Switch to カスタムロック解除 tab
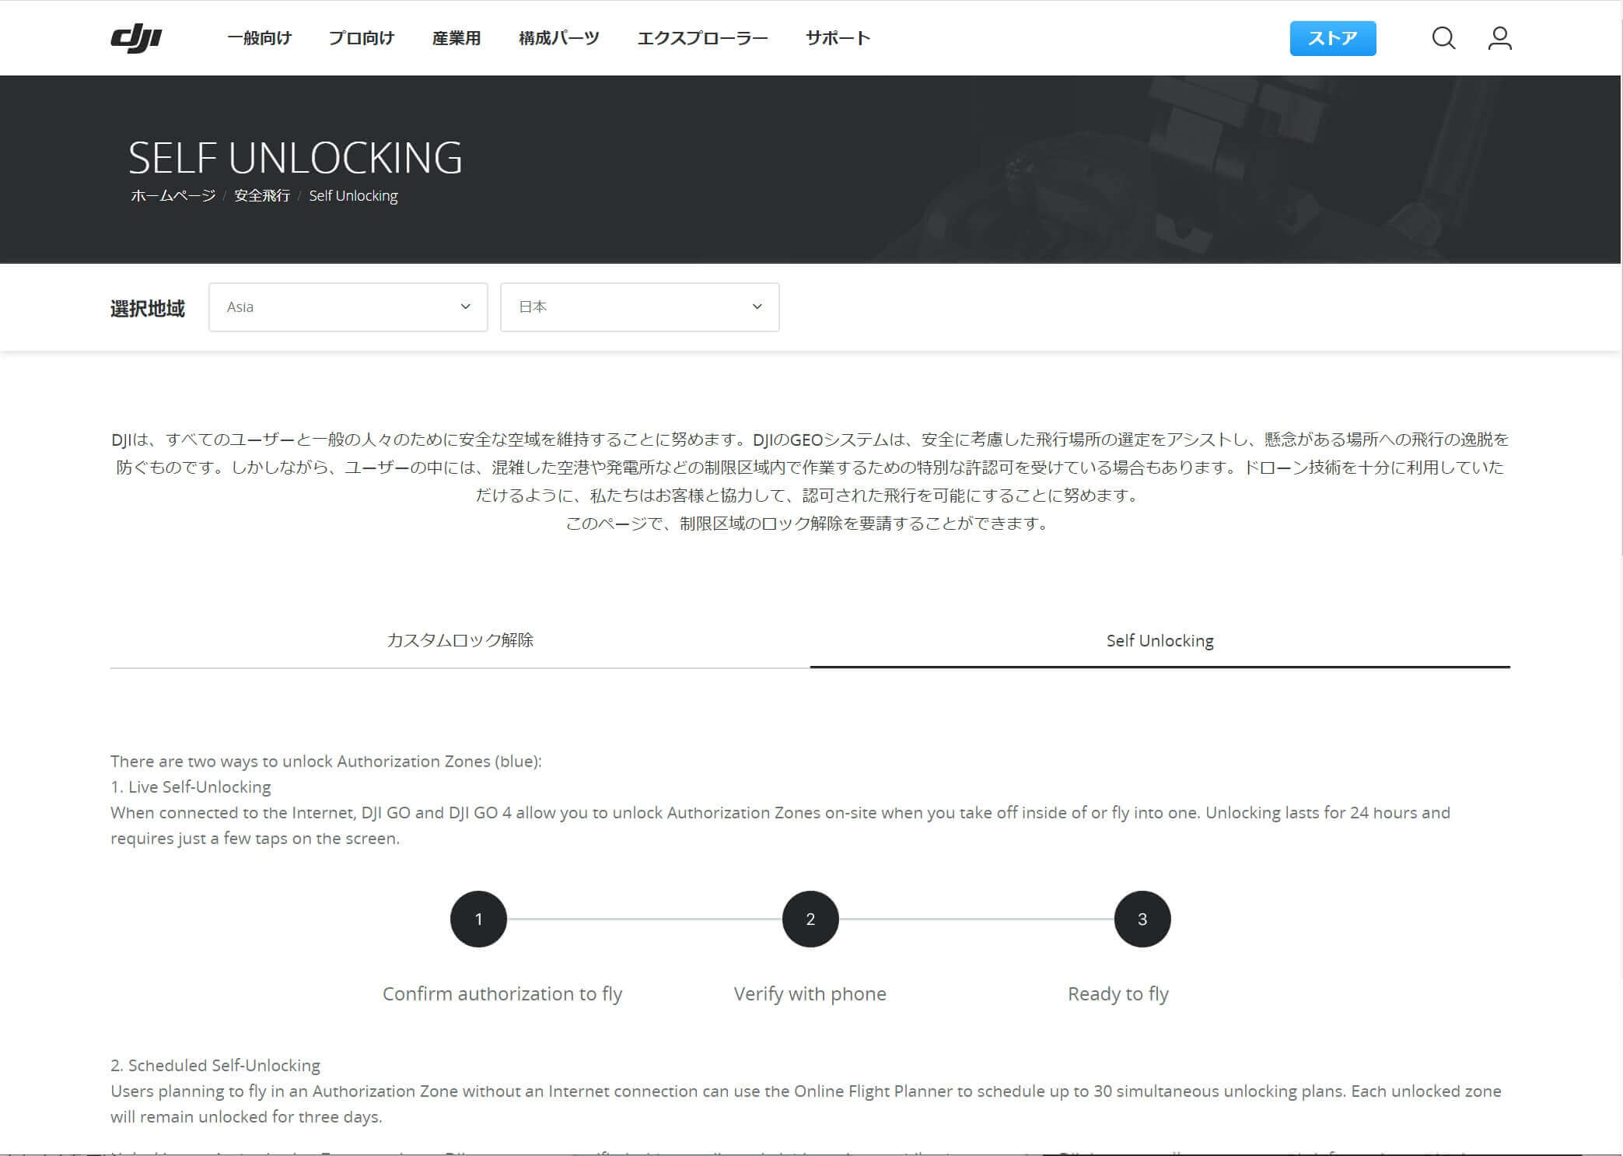1623x1156 pixels. pyautogui.click(x=460, y=640)
